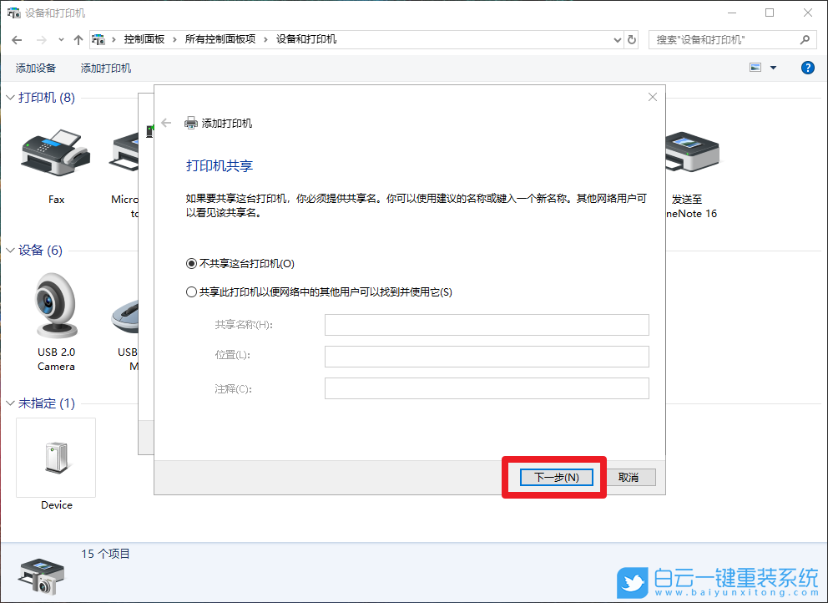
Task: Collapse the 设备 (6) section
Action: pyautogui.click(x=8, y=250)
